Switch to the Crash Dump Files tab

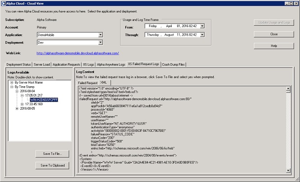point(173,65)
